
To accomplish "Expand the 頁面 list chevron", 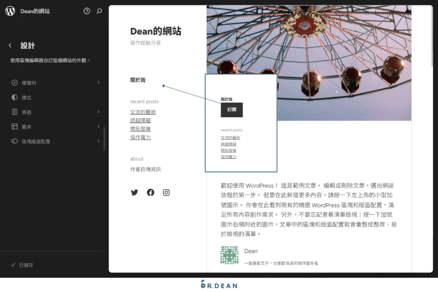I will 98,112.
